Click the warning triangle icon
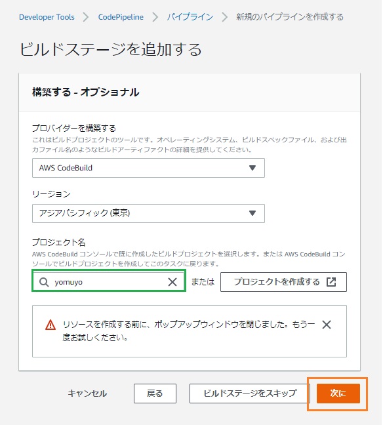 [50, 325]
